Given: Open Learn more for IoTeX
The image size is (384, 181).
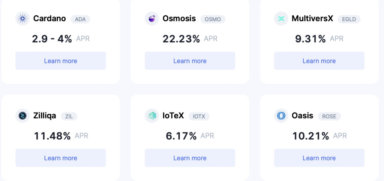Looking at the screenshot, I should tap(190, 158).
